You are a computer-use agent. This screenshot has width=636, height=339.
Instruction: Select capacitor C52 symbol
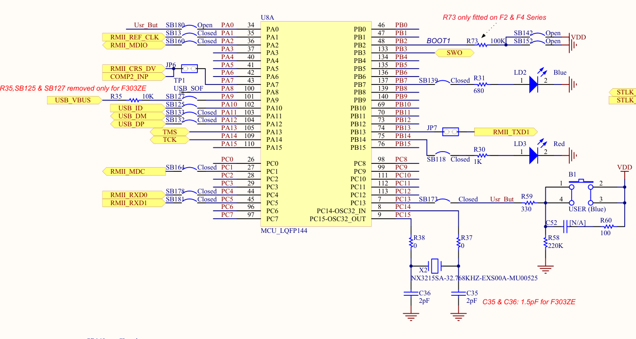(566, 227)
